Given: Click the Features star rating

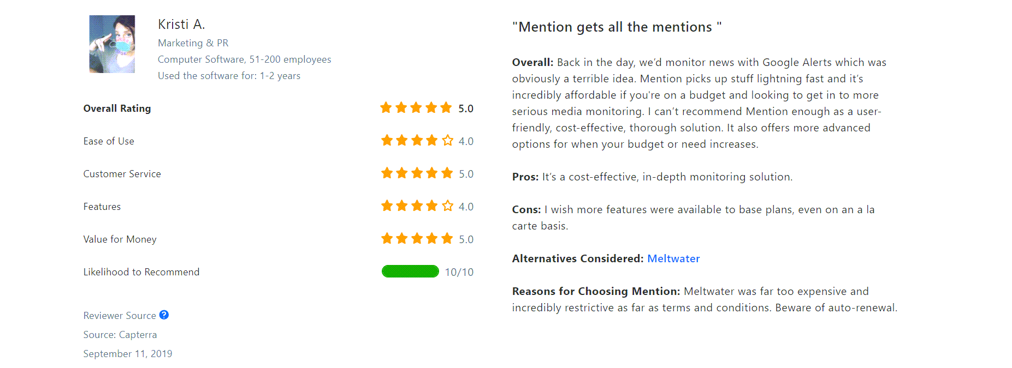Looking at the screenshot, I should pyautogui.click(x=417, y=206).
